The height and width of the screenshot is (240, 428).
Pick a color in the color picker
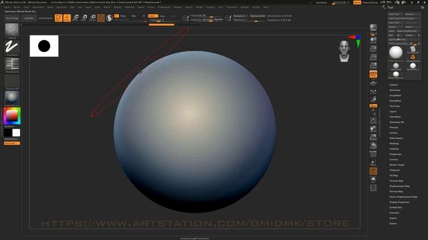12,116
